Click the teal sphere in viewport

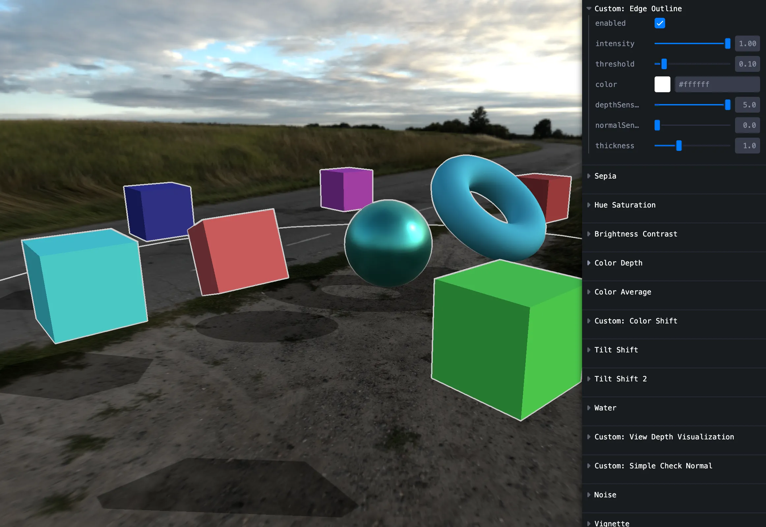point(388,243)
